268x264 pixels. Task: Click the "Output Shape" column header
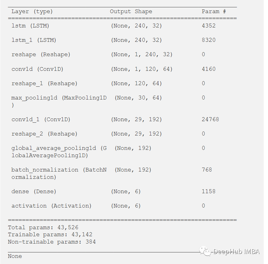pos(131,12)
